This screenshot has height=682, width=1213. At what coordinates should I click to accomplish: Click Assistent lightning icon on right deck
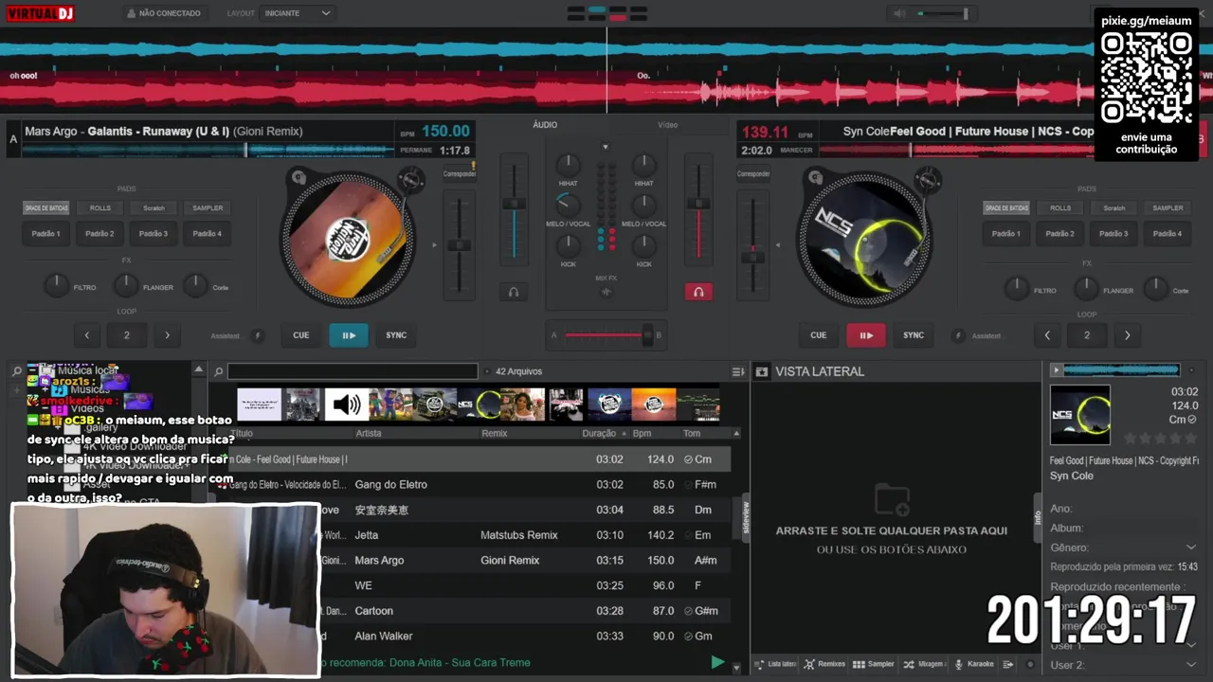[958, 335]
